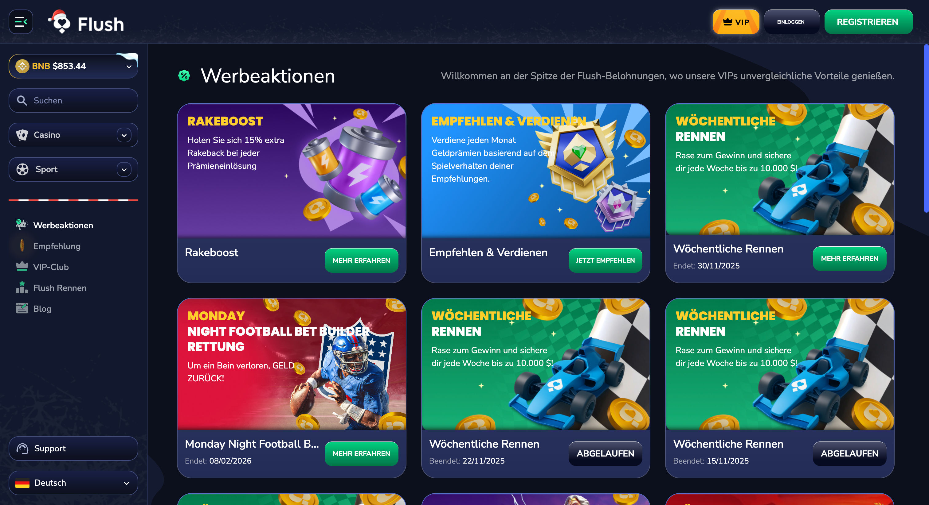Image resolution: width=929 pixels, height=505 pixels.
Task: Click the Flush Rennen podium icon
Action: [22, 287]
